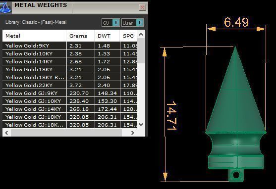Select the Yellow Gold GJ:18KY row

pos(70,117)
